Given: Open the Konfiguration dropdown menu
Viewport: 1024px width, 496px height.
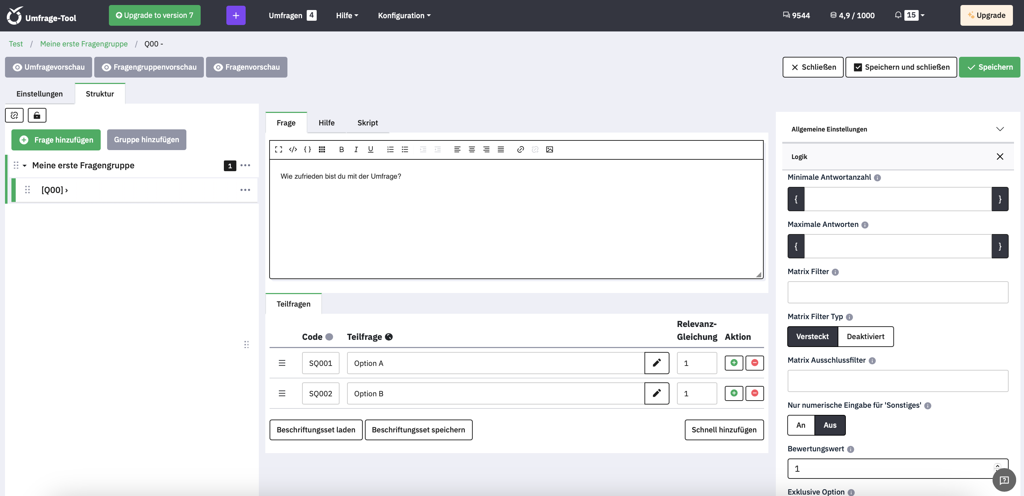Looking at the screenshot, I should coord(404,15).
